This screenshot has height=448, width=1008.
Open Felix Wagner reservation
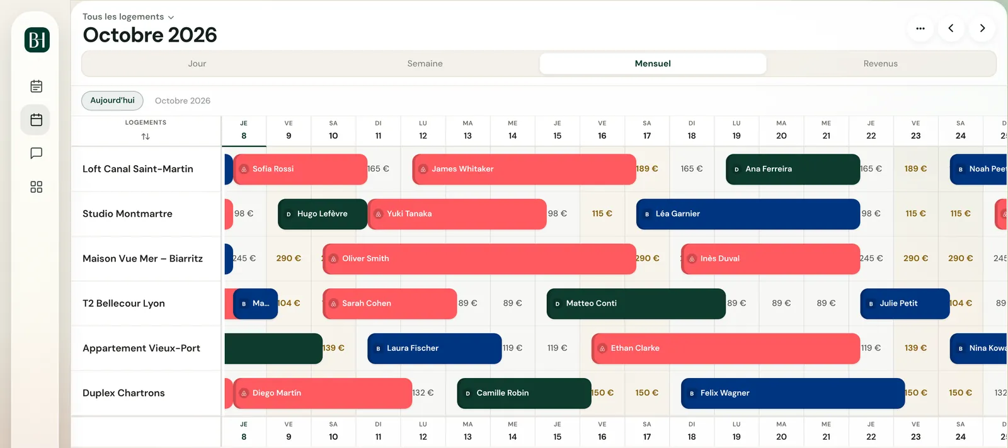[x=793, y=393]
